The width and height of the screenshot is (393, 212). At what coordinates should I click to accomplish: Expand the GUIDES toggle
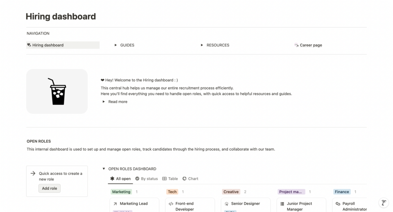pyautogui.click(x=116, y=45)
